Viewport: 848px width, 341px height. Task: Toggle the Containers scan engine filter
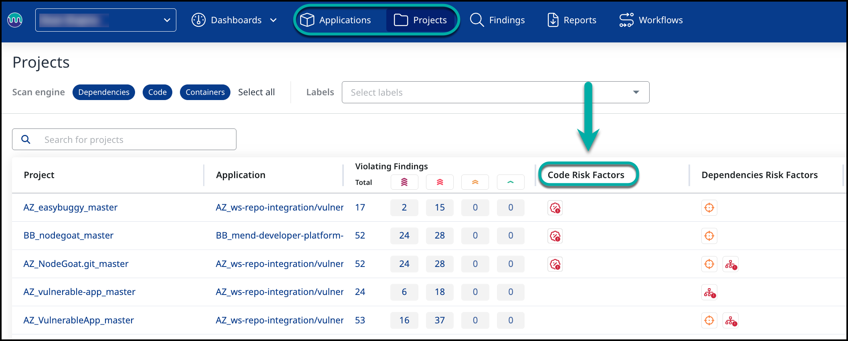coord(205,92)
